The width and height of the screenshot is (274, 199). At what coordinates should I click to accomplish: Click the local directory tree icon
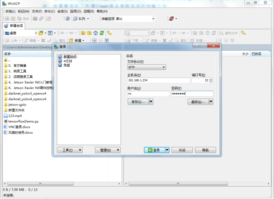(110, 33)
